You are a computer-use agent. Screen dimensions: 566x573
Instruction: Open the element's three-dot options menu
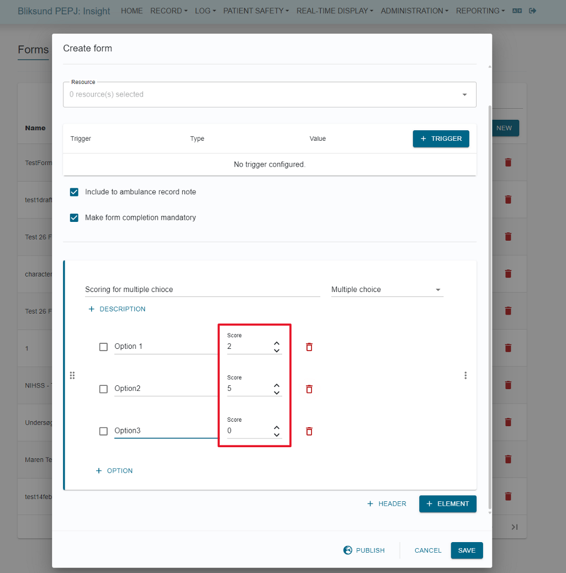(466, 375)
